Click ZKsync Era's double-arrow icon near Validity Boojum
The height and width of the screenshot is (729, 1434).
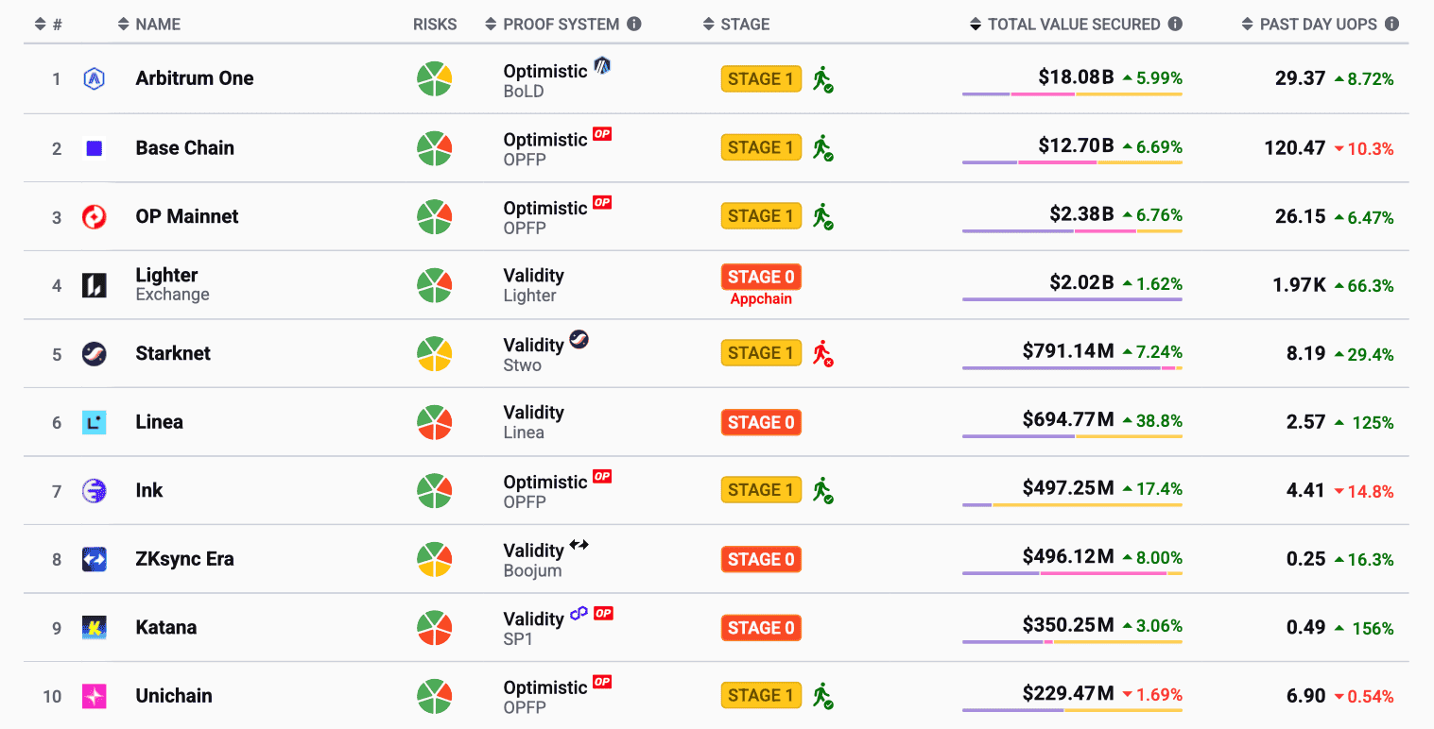(x=578, y=545)
